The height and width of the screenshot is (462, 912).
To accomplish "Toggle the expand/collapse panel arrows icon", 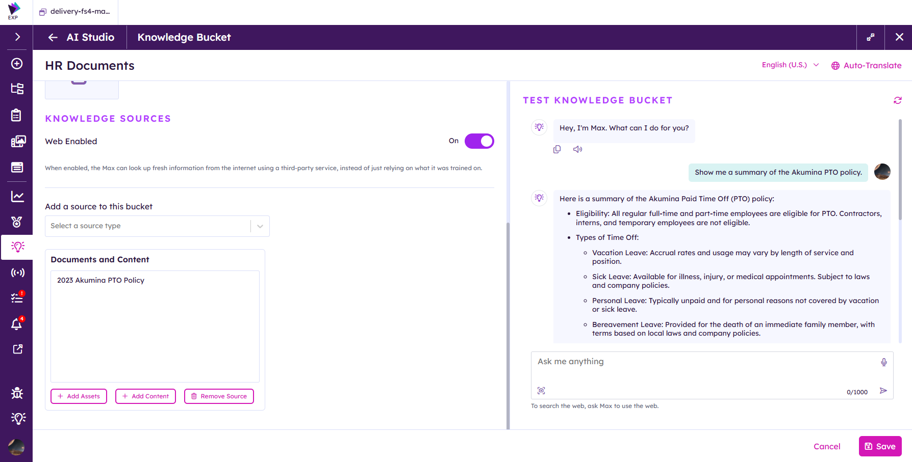I will click(x=871, y=37).
